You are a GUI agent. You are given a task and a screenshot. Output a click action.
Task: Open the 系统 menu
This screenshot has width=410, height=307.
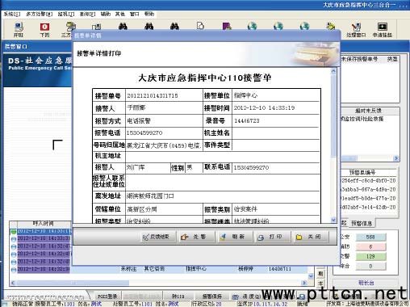click(x=12, y=14)
